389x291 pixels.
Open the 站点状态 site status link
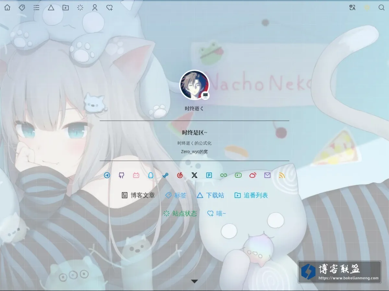coord(180,213)
